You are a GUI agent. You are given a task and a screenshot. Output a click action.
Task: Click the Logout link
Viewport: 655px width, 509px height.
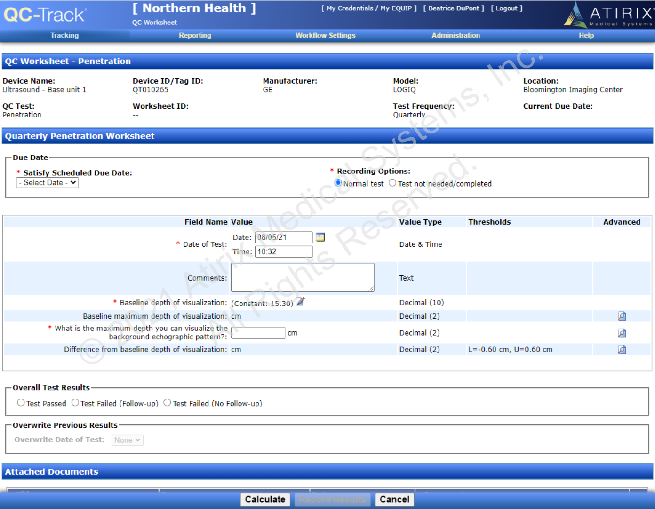(506, 8)
